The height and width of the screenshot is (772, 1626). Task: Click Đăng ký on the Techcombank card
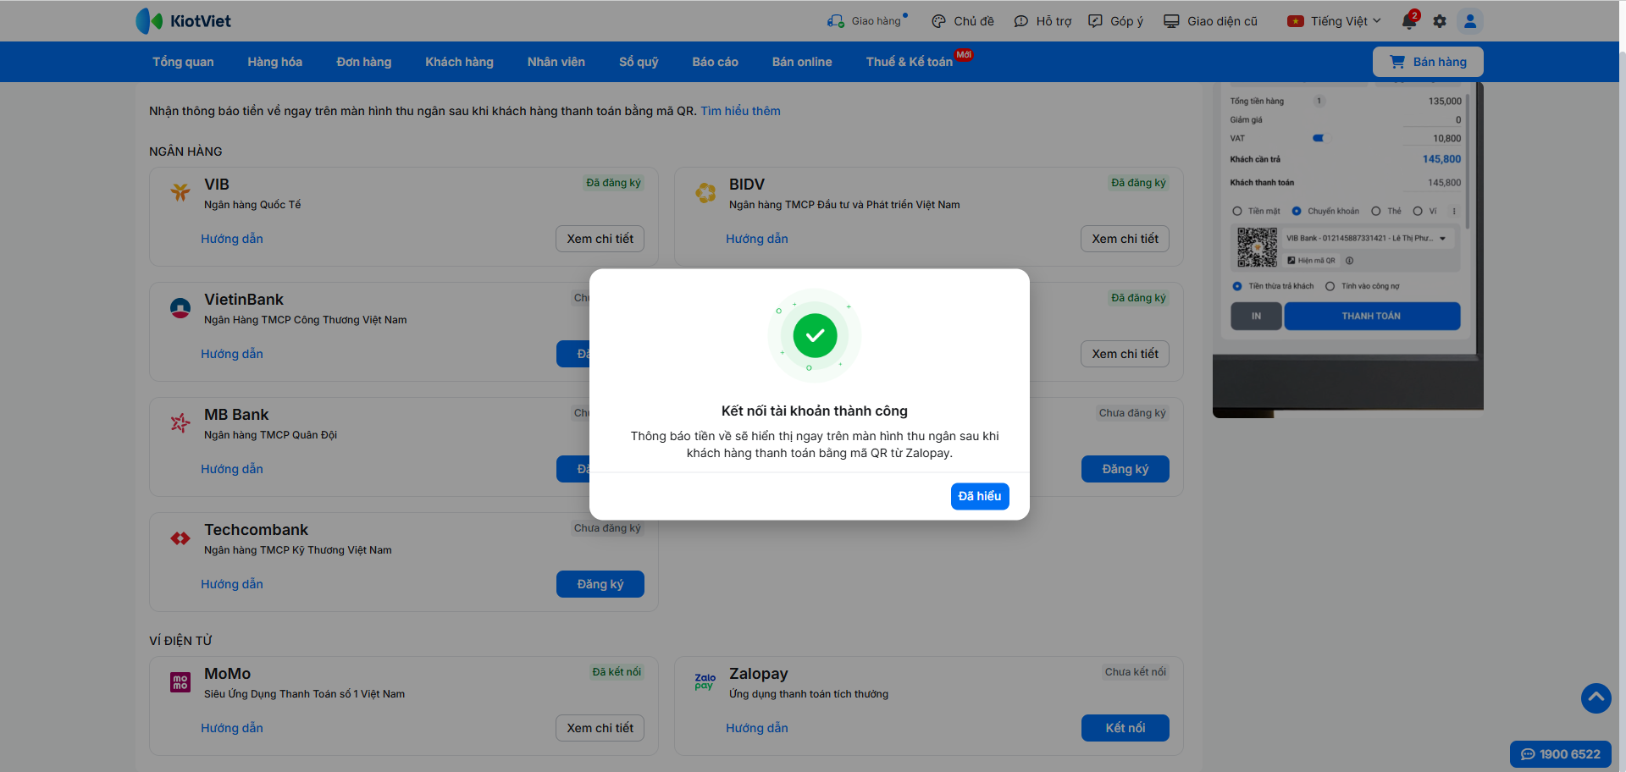click(600, 584)
